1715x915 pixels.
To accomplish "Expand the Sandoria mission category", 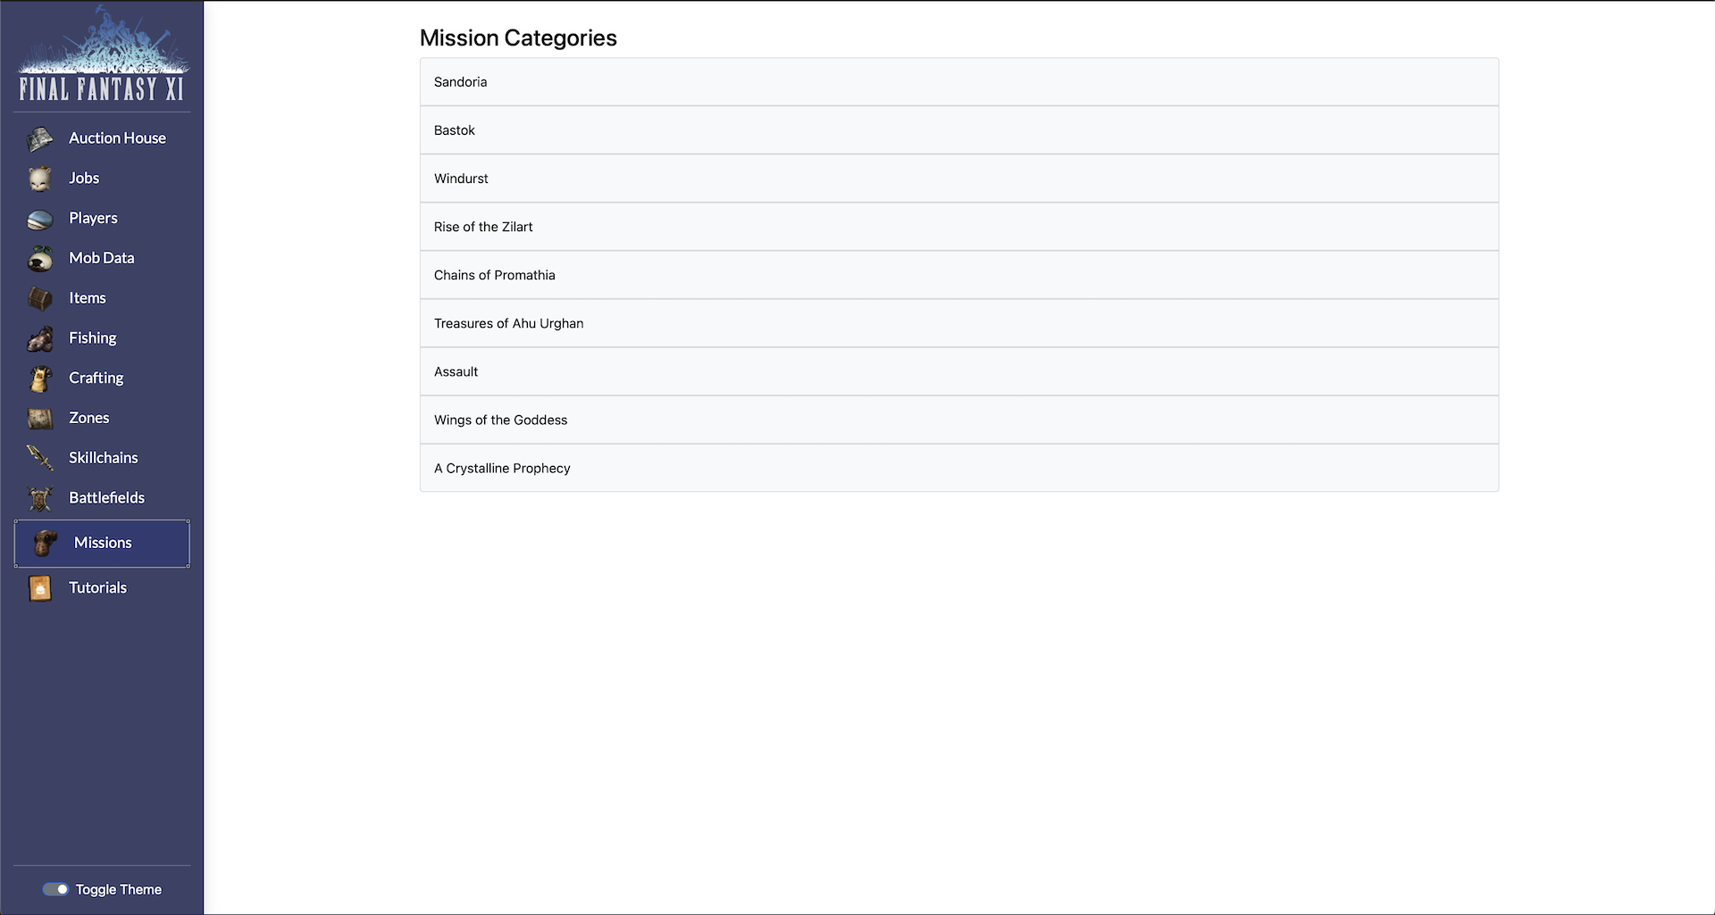I will pyautogui.click(x=958, y=82).
